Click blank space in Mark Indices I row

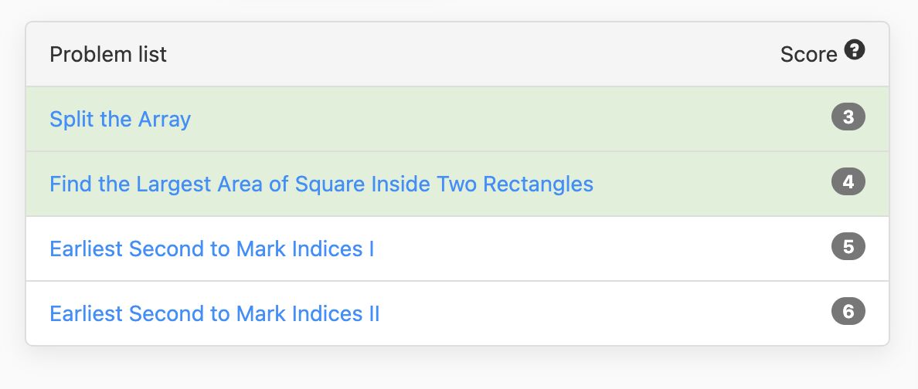point(603,249)
